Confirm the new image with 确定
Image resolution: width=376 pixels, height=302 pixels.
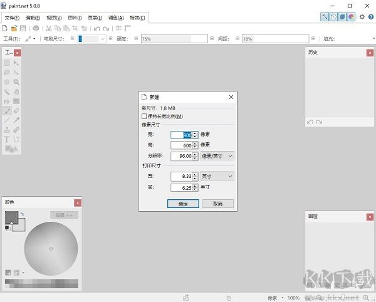tap(183, 204)
